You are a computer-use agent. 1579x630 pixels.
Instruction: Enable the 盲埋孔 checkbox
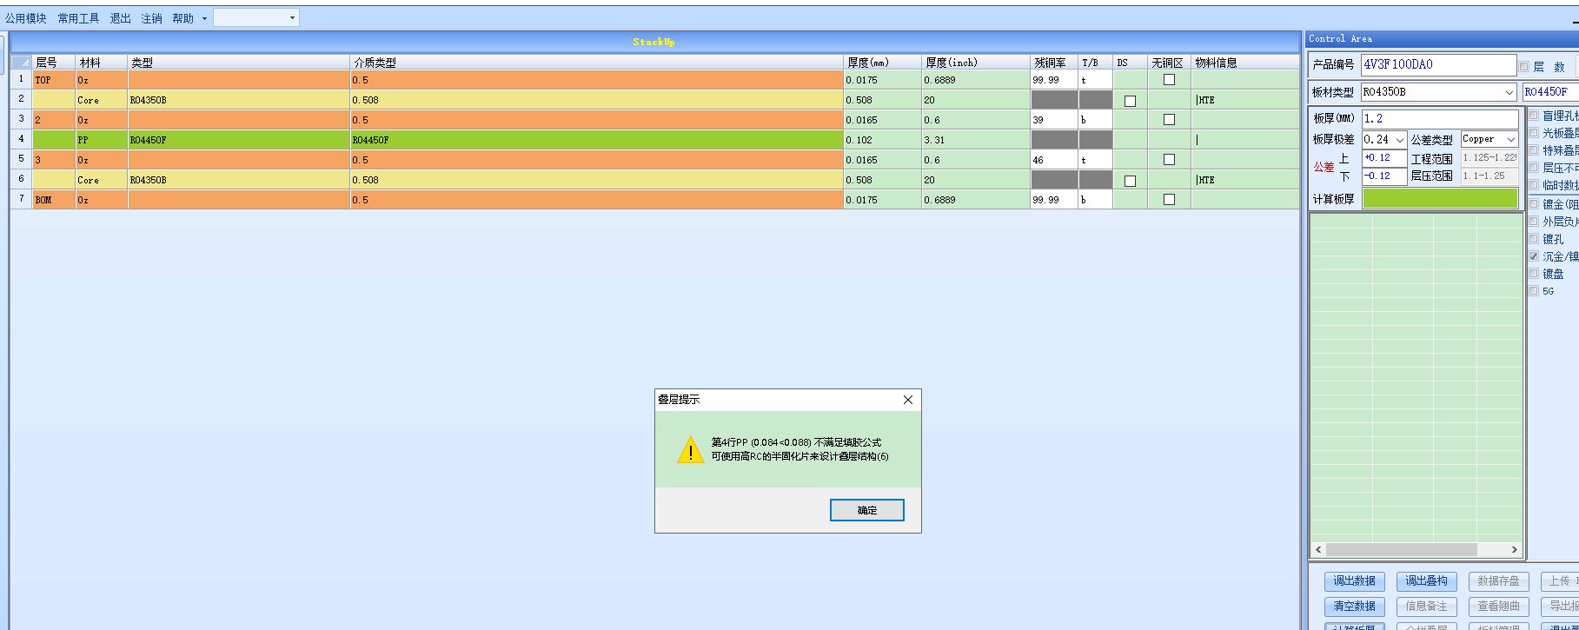pos(1534,116)
